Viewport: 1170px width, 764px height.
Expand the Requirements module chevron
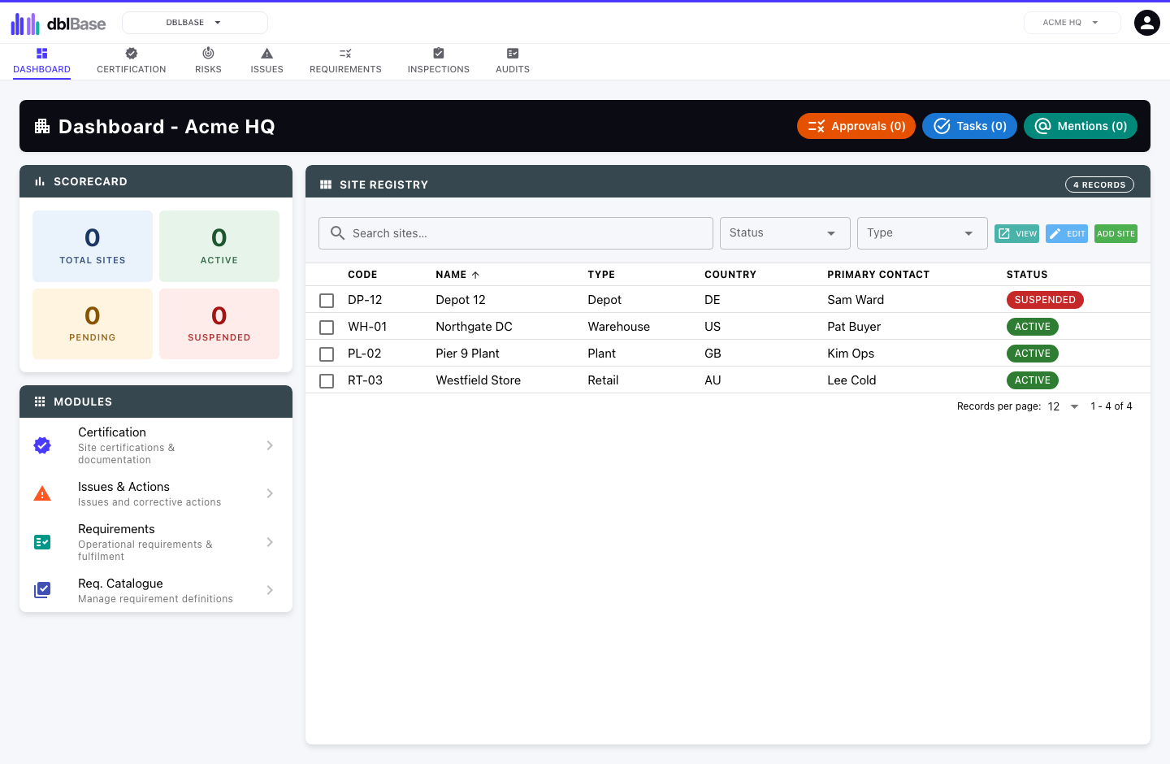click(270, 542)
